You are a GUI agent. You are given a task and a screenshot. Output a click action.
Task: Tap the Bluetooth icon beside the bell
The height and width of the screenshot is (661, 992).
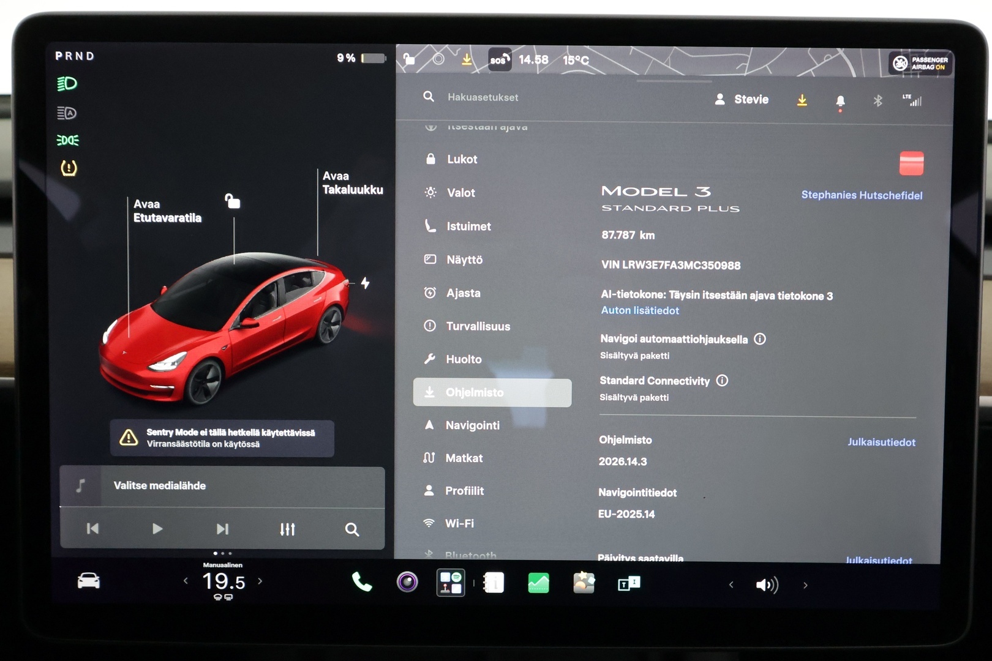click(x=877, y=100)
